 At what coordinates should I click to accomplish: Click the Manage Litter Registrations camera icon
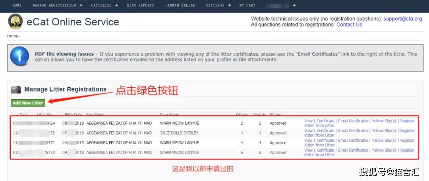(16, 89)
